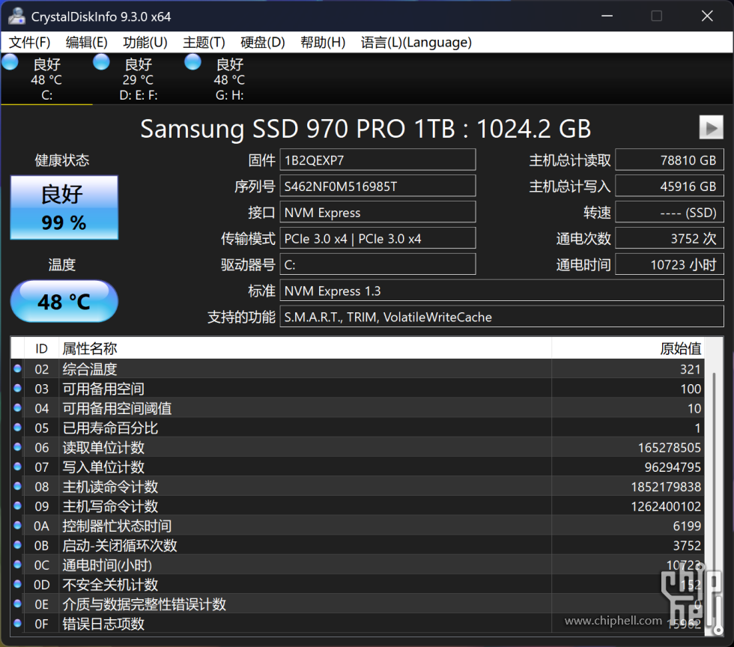Open the 编辑(E) menu
Screen dimensions: 734x647
click(x=87, y=43)
